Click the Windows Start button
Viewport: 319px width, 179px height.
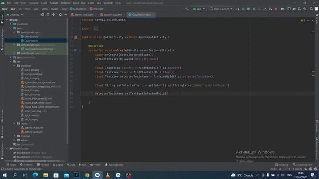point(5,175)
